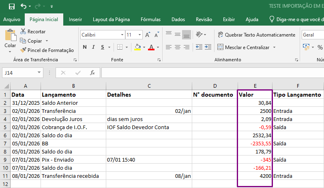Open the font size dropdown
This screenshot has height=188, width=324.
pos(139,35)
